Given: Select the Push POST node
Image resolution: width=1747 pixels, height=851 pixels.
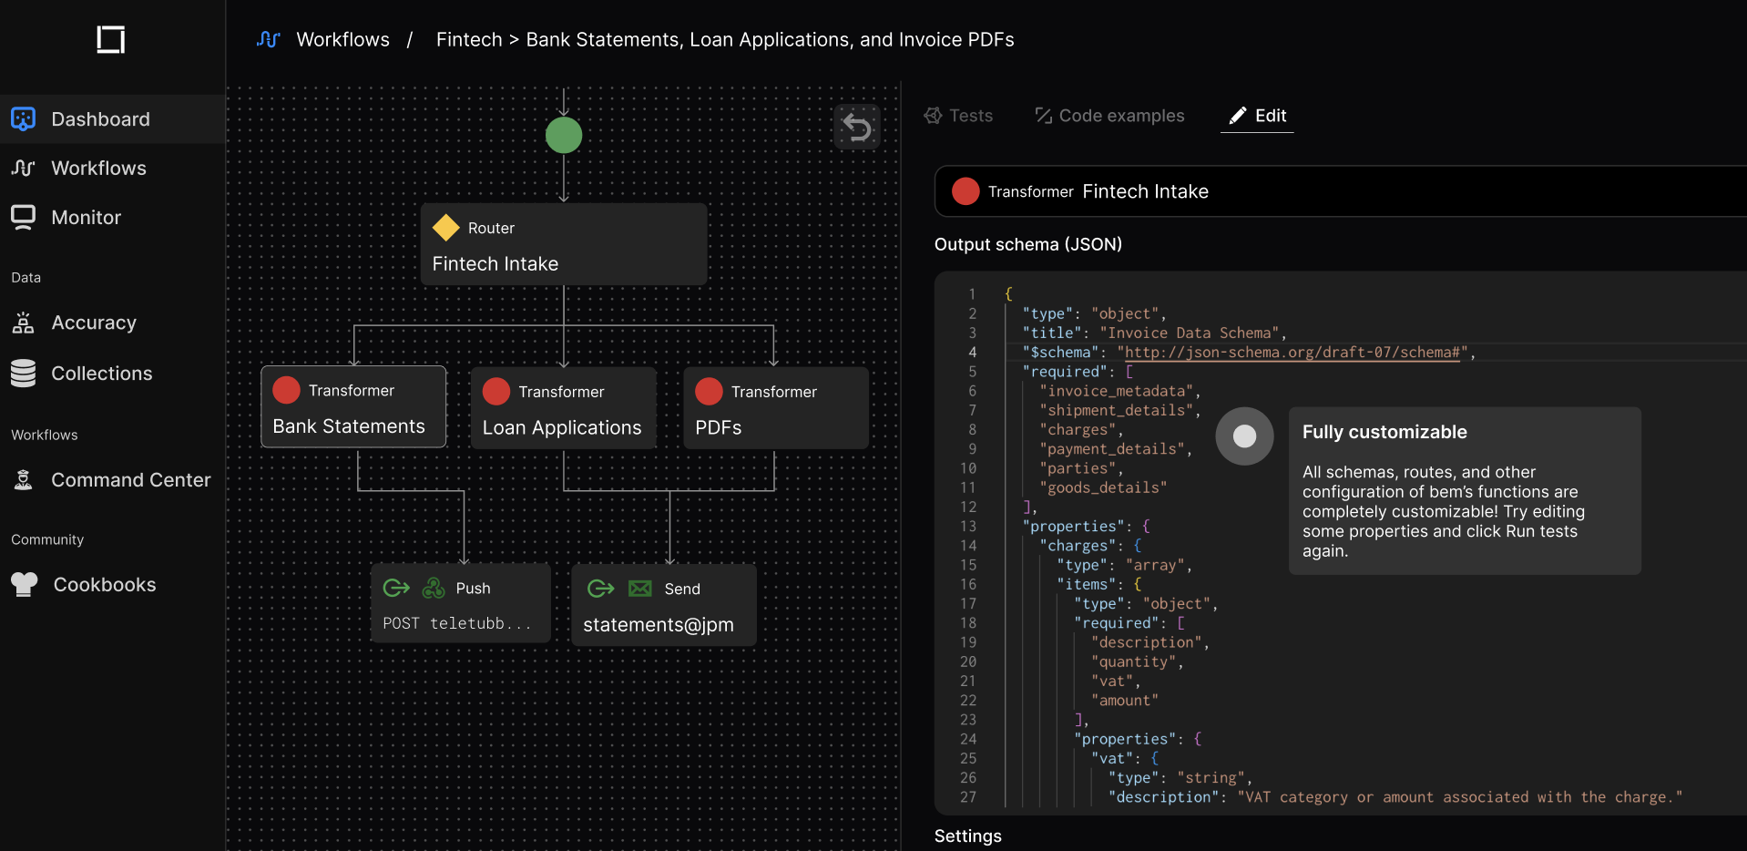Looking at the screenshot, I should [460, 603].
